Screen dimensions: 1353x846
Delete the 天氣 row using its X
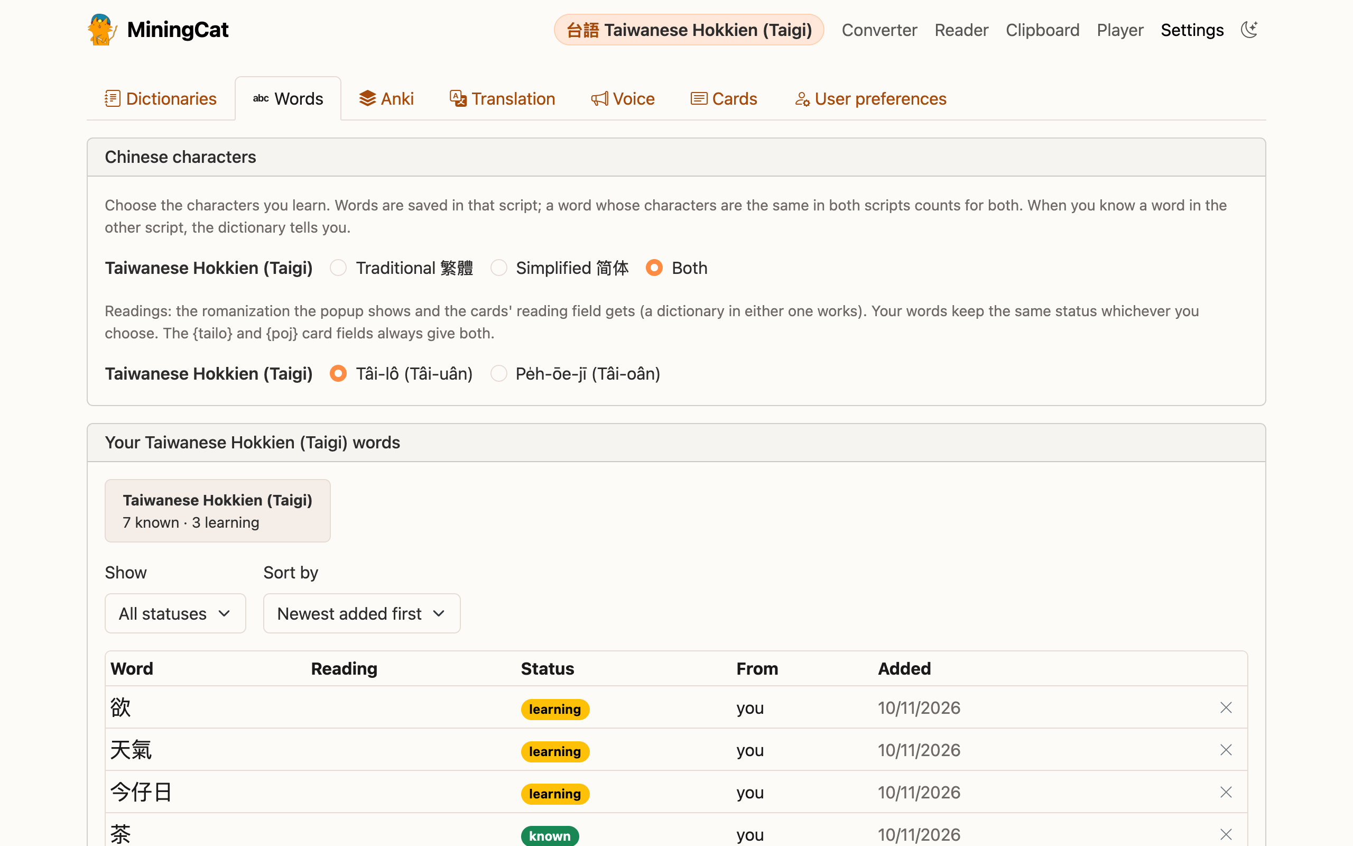click(1226, 750)
